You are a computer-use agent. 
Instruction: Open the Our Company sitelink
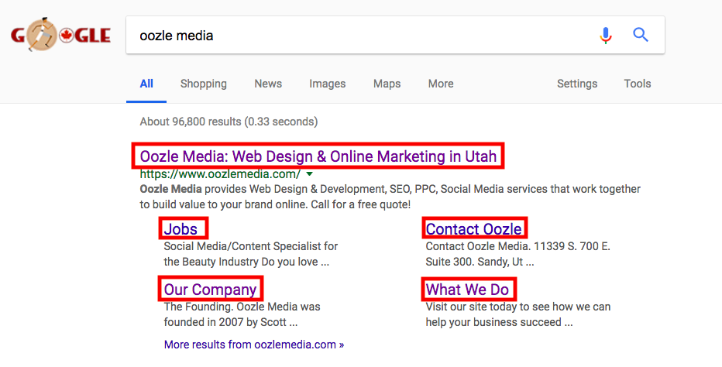click(x=211, y=289)
